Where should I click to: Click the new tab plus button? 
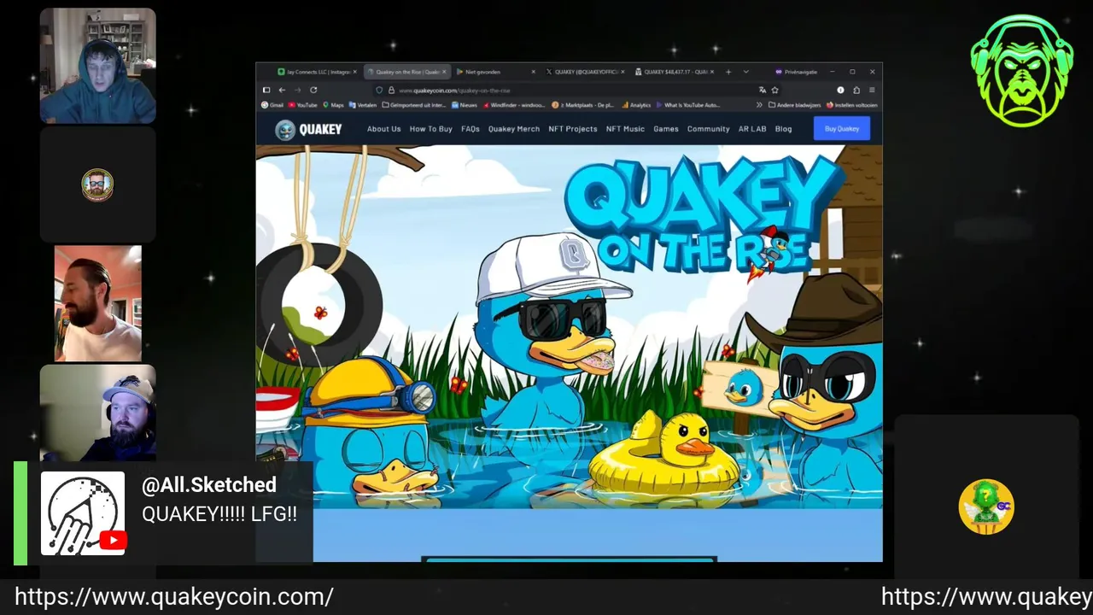728,72
